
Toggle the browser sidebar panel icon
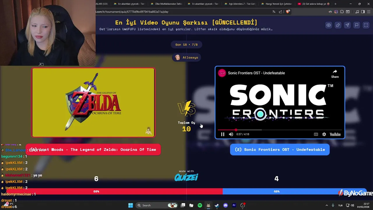tap(363, 12)
